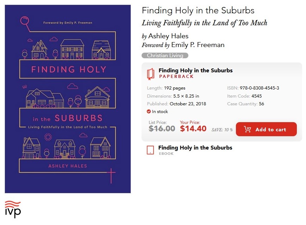This screenshot has height=225, width=306.
Task: Click the IVP logo
Action: pyautogui.click(x=13, y=209)
